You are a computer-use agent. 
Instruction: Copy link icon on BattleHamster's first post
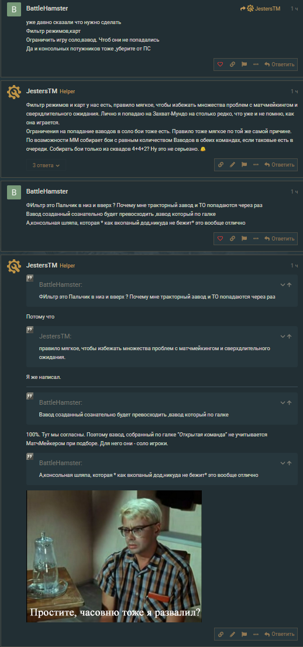(x=232, y=65)
